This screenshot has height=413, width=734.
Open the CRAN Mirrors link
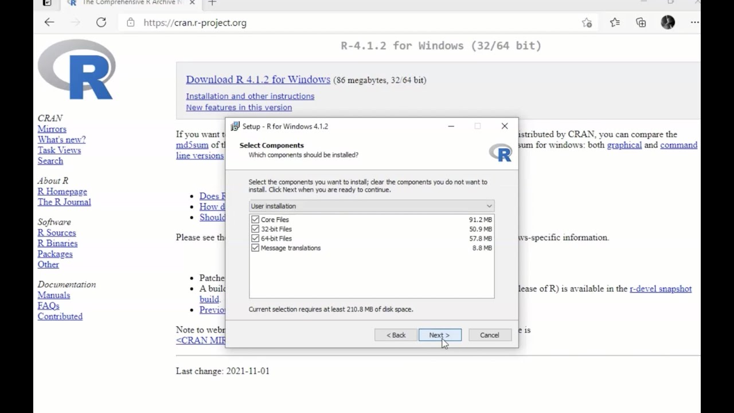pos(52,129)
